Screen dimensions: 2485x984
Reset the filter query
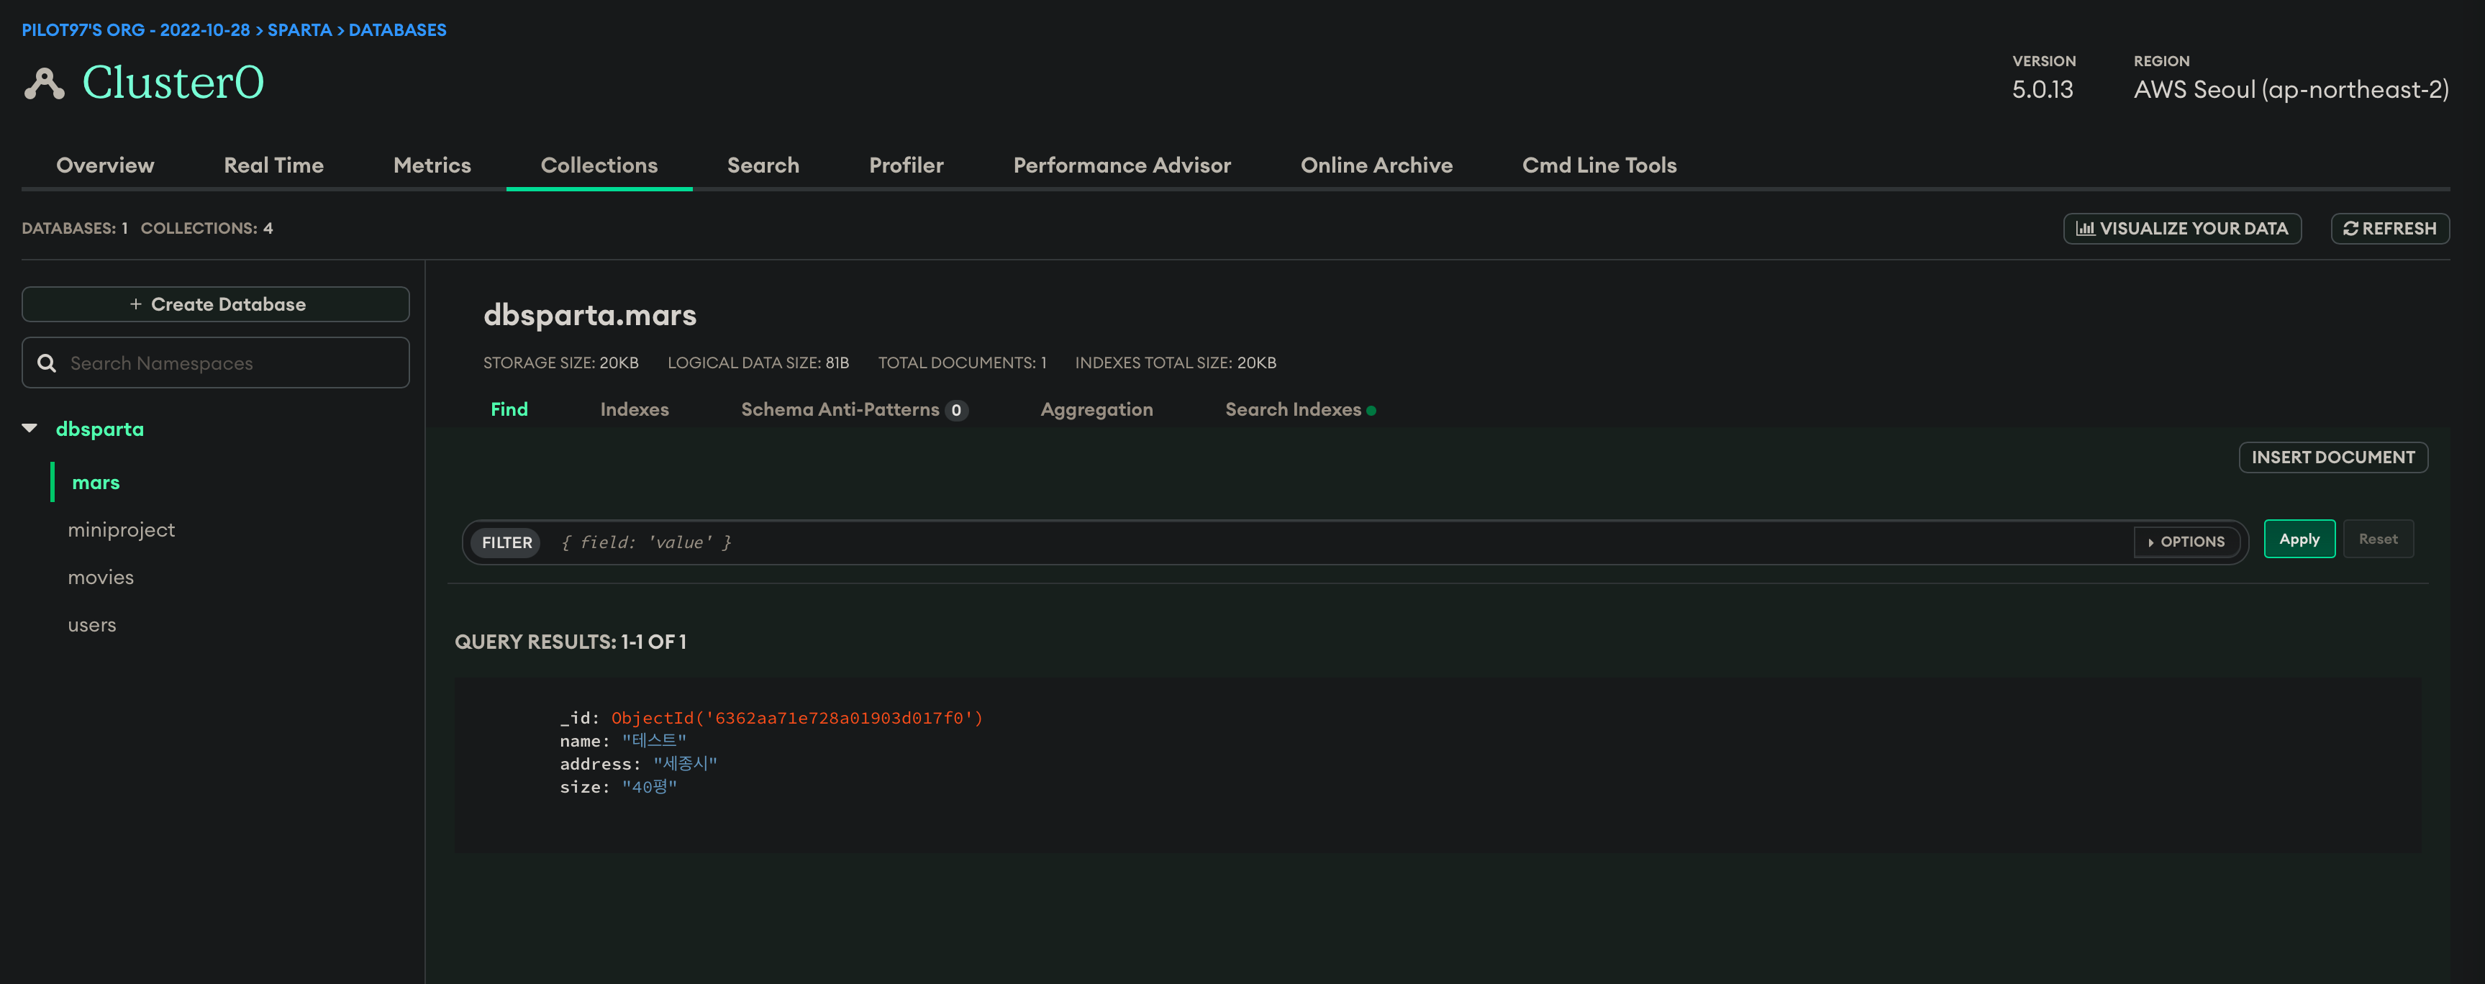pos(2378,539)
